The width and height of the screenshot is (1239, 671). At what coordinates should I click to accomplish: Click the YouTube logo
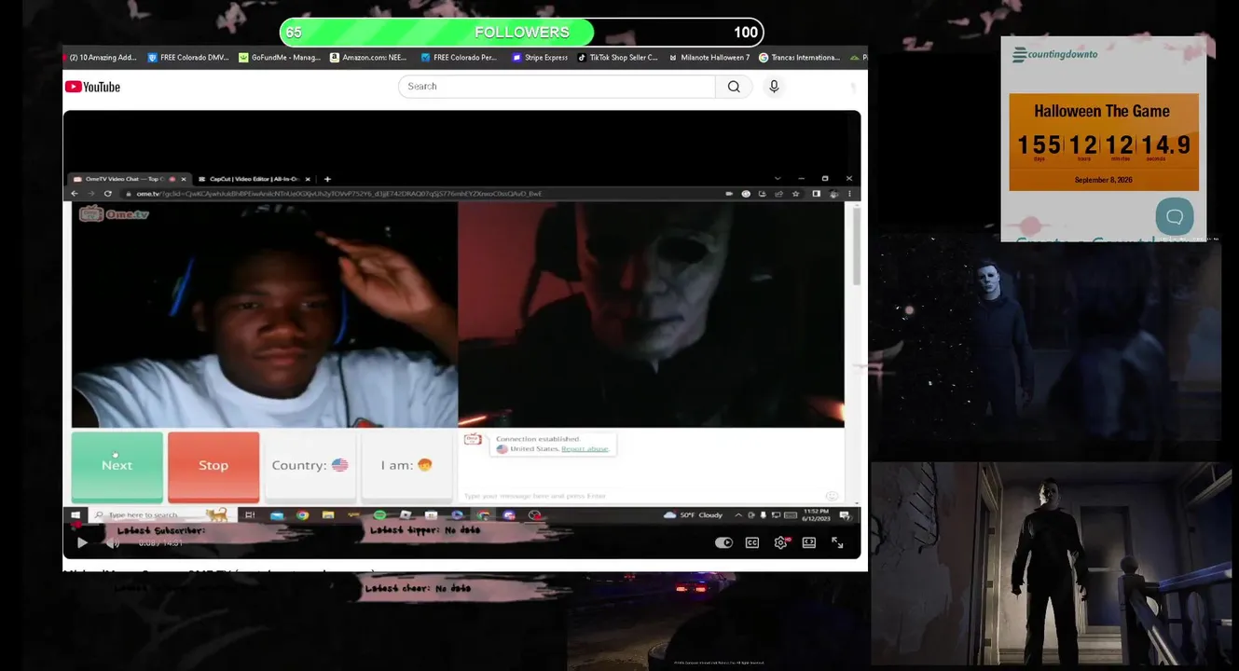(92, 87)
